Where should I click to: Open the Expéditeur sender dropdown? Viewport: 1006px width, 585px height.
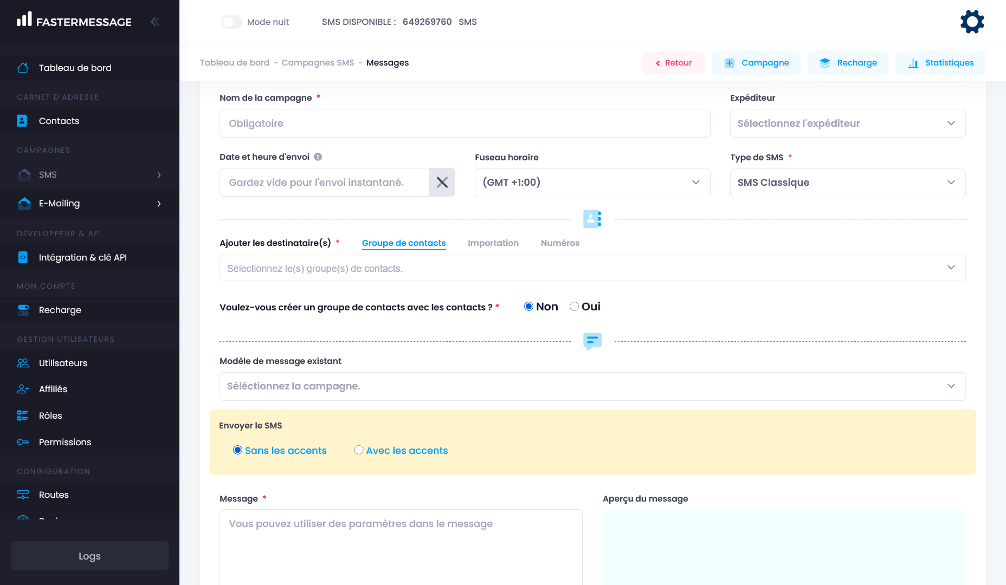click(x=847, y=123)
